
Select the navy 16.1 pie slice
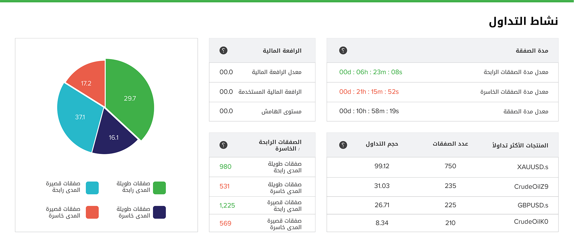coord(113,136)
